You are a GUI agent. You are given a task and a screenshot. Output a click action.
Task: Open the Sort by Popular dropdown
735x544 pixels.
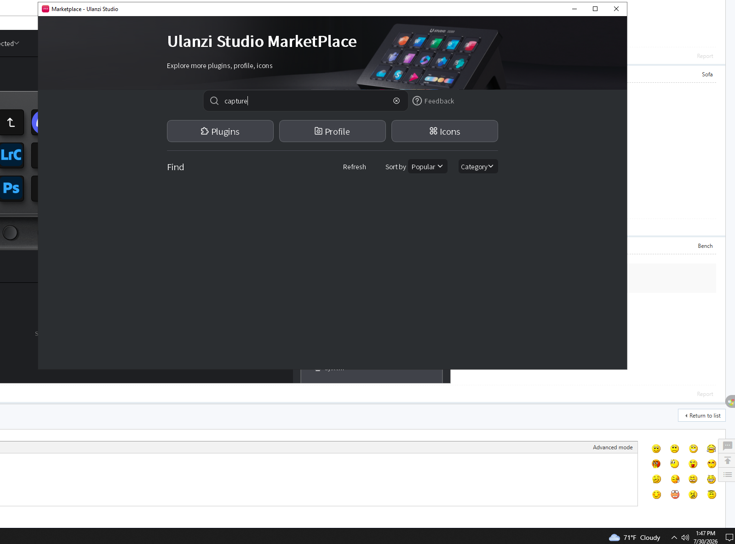[427, 166]
